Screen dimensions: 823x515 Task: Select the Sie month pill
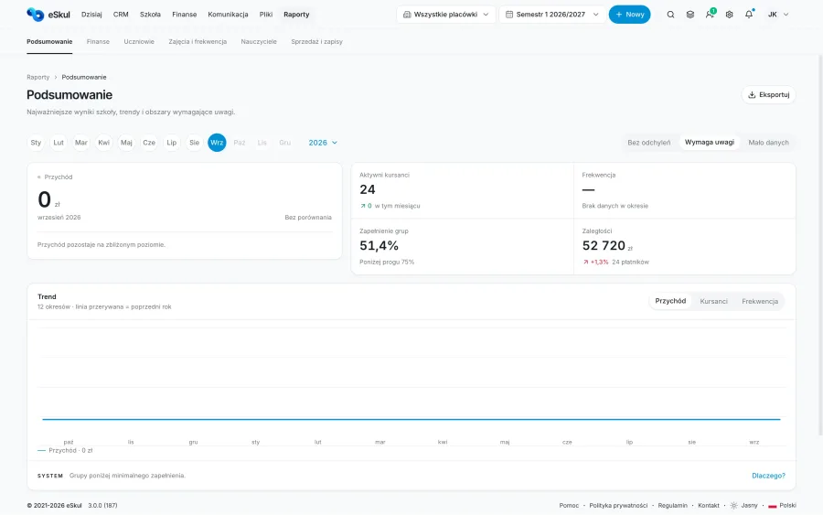(194, 143)
